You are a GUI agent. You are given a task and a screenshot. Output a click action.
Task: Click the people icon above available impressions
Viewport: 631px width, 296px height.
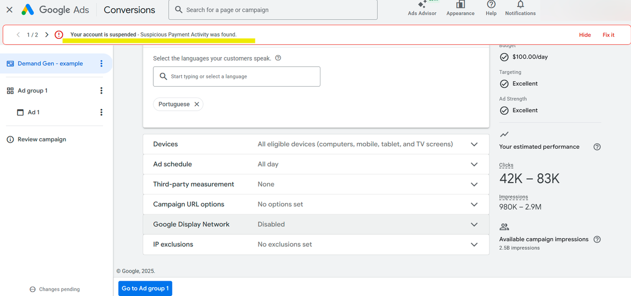click(x=504, y=227)
